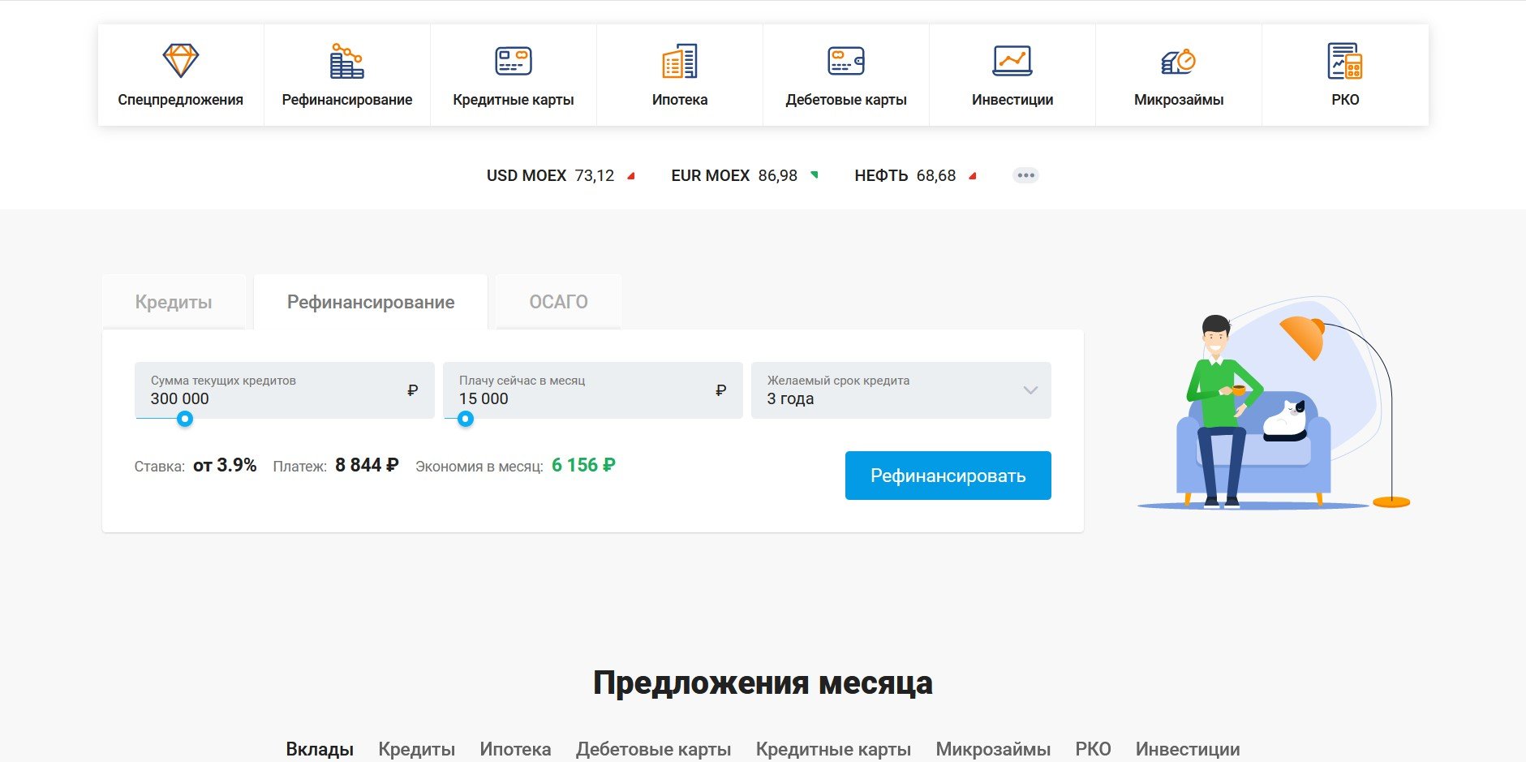Open the Ипотека building icon
Viewport: 1526px width, 762px height.
pos(679,61)
